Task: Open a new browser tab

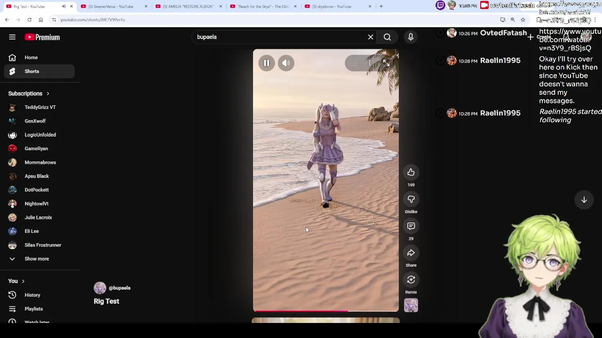Action: (381, 7)
